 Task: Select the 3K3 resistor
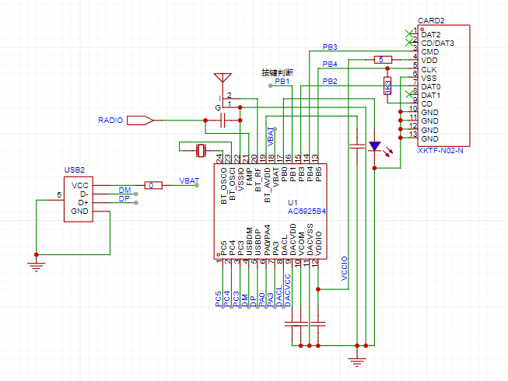tap(387, 86)
